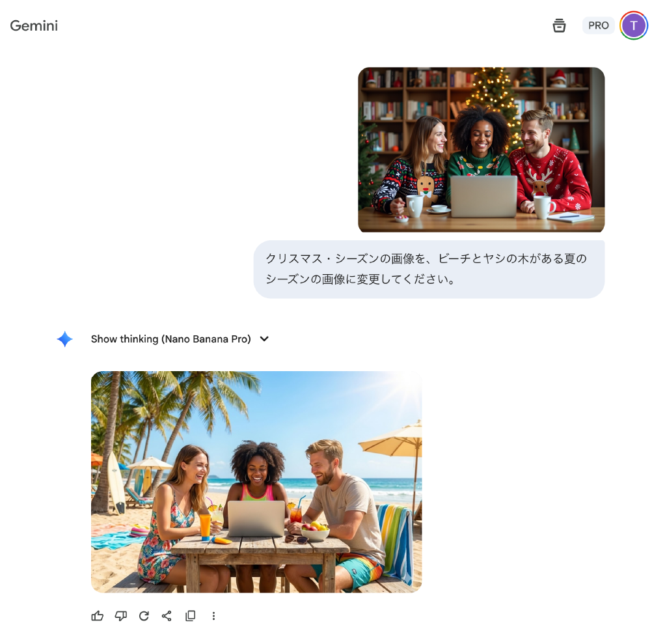Share the generated response

tap(167, 615)
